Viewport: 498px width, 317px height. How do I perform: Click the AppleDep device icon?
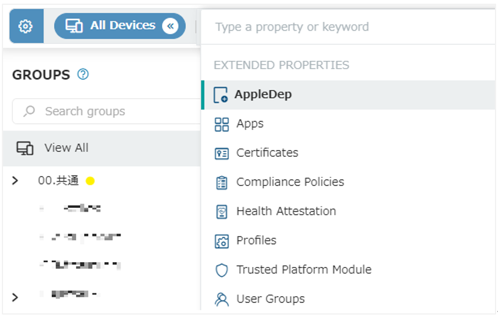coord(221,95)
